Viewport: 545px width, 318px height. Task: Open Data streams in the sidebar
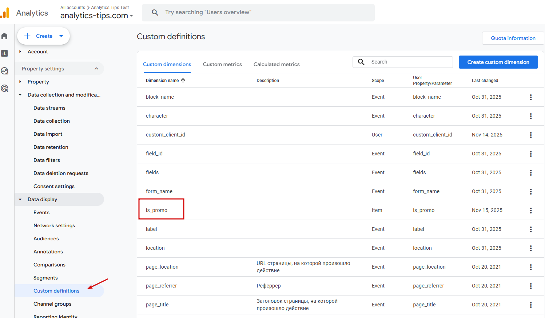click(49, 108)
